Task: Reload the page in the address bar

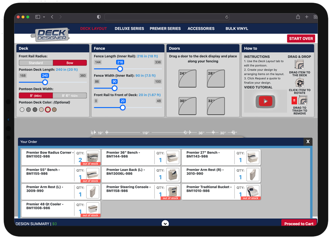Action: coord(226,17)
